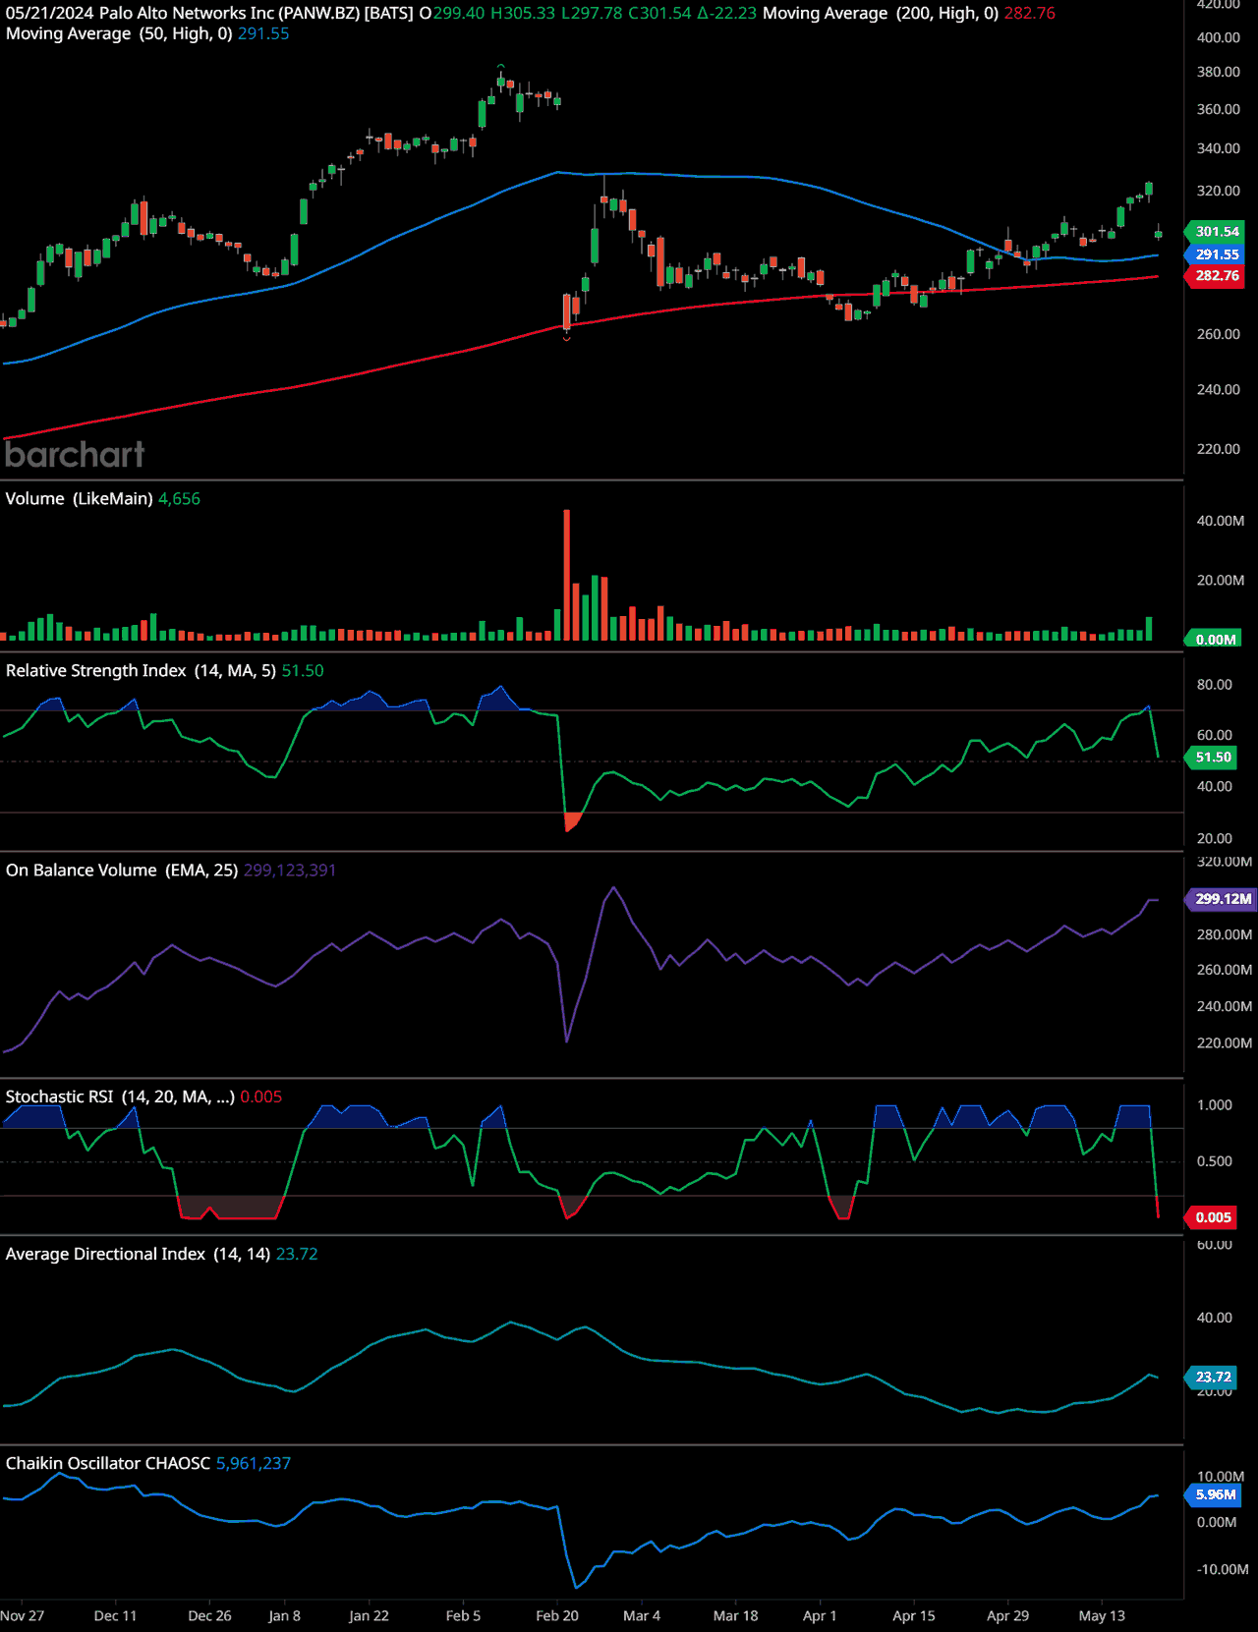Click the 280.00M OBV axis label
This screenshot has height=1632, width=1258.
1225,934
